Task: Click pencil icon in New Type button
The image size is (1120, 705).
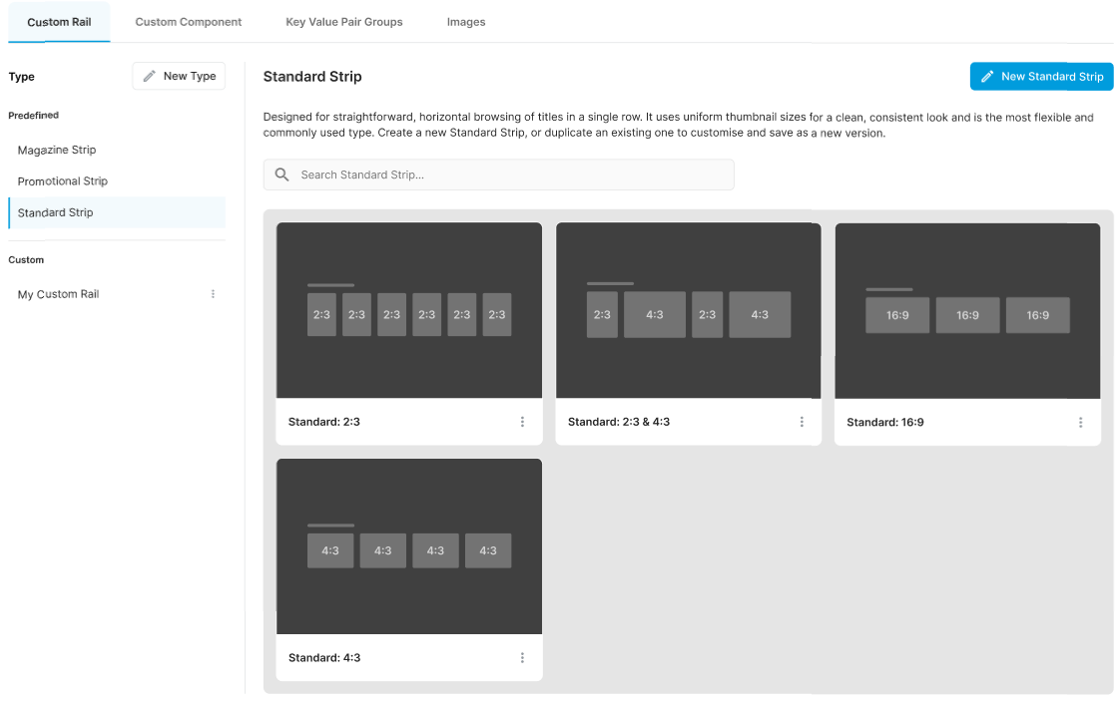Action: pyautogui.click(x=150, y=76)
